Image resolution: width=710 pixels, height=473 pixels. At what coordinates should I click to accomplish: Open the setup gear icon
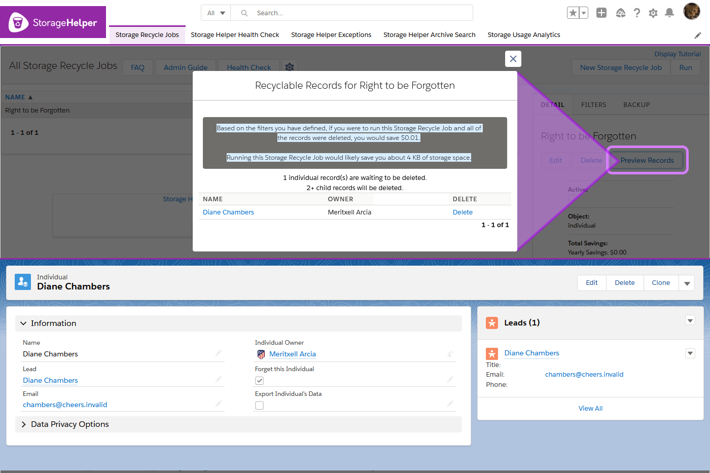click(x=653, y=13)
